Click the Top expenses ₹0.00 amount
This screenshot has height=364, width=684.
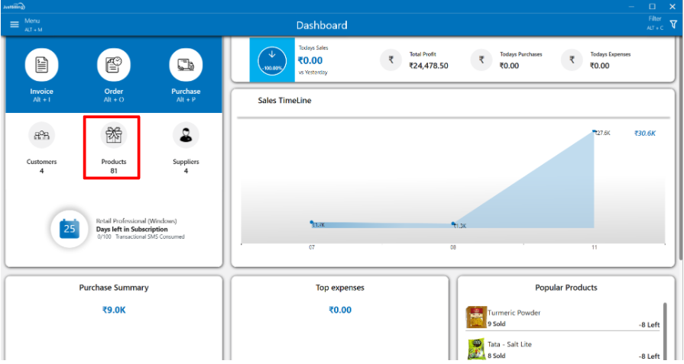pos(340,310)
